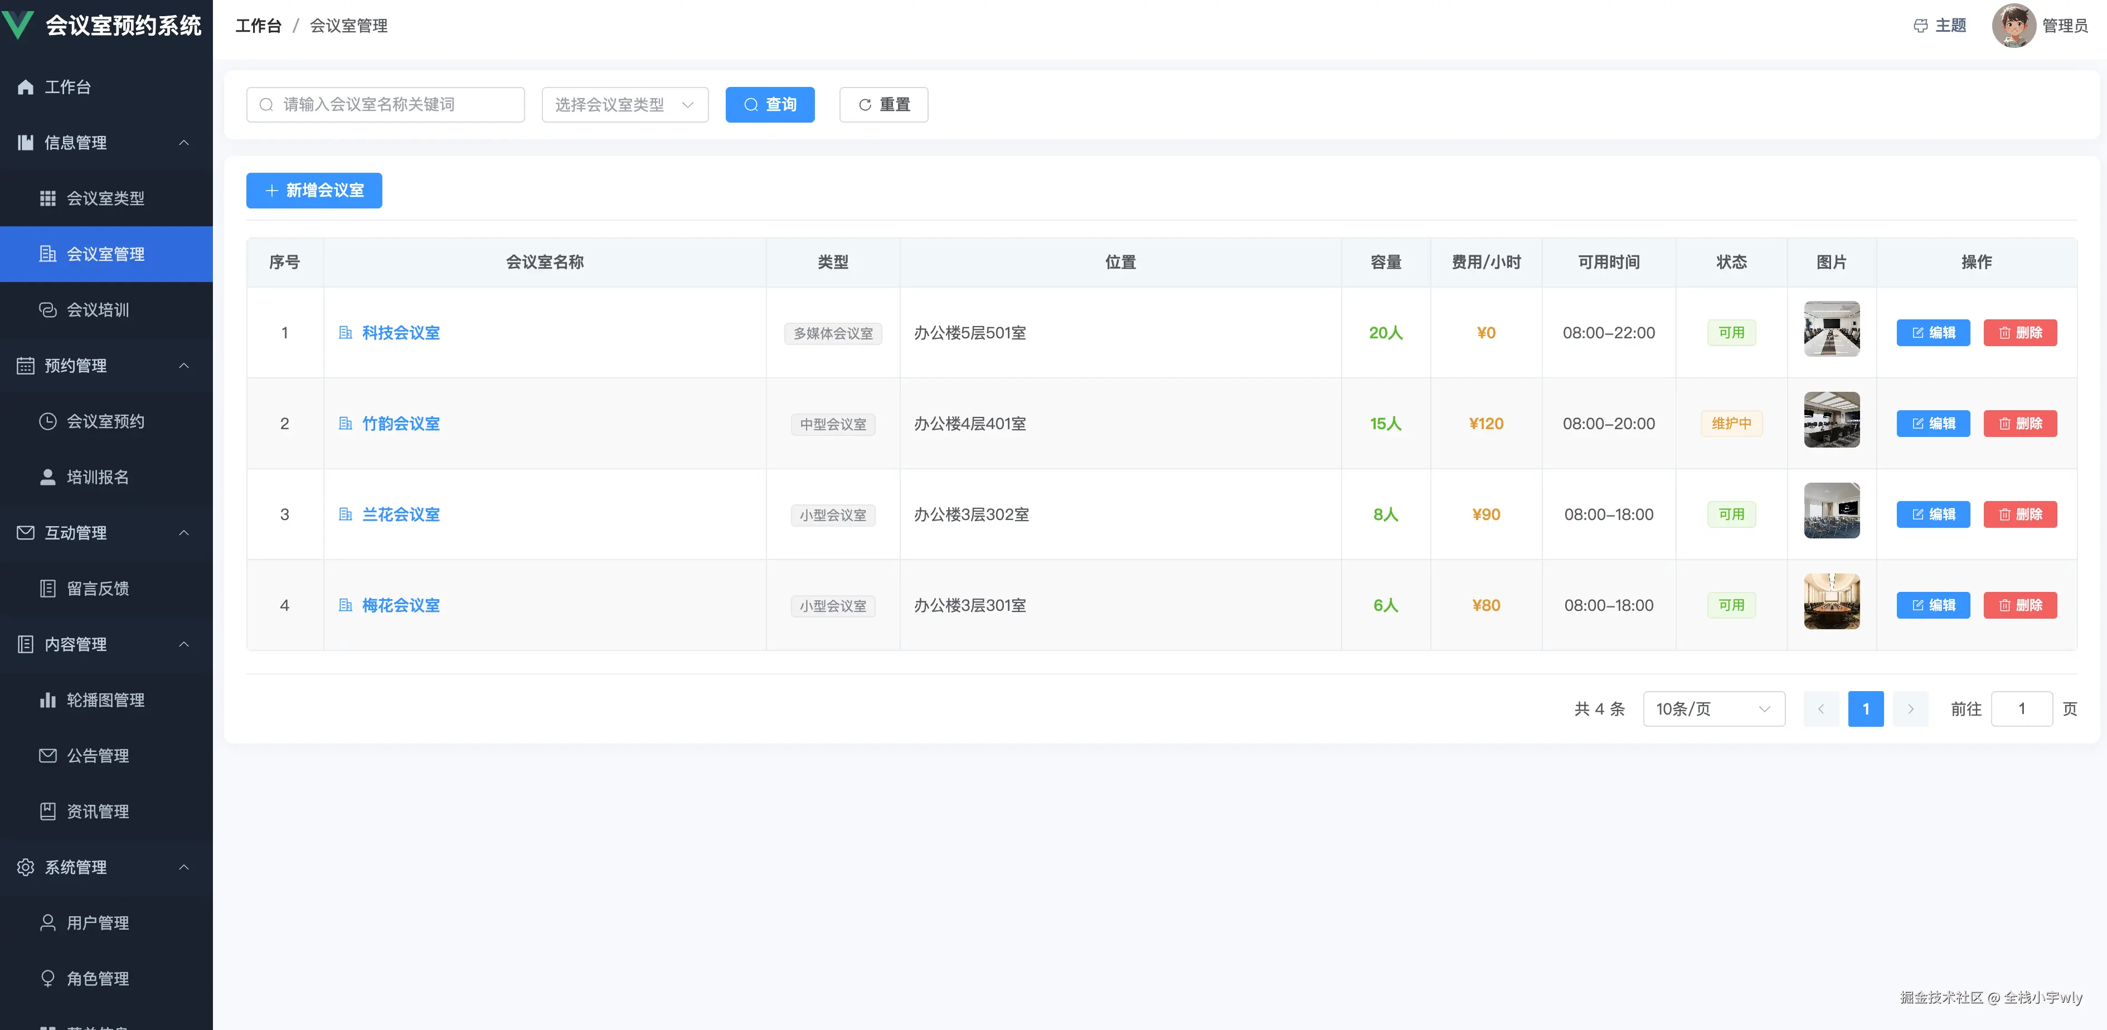Click the 工作台 home icon in sidebar
The width and height of the screenshot is (2107, 1030).
click(25, 87)
